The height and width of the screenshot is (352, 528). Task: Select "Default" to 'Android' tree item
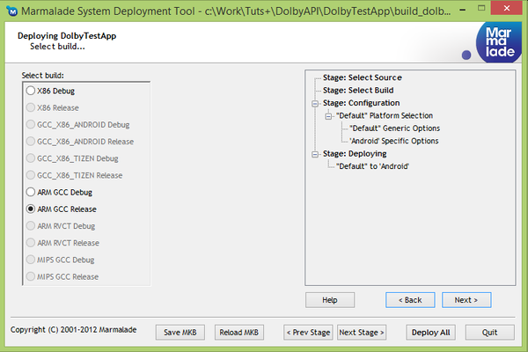pyautogui.click(x=372, y=166)
